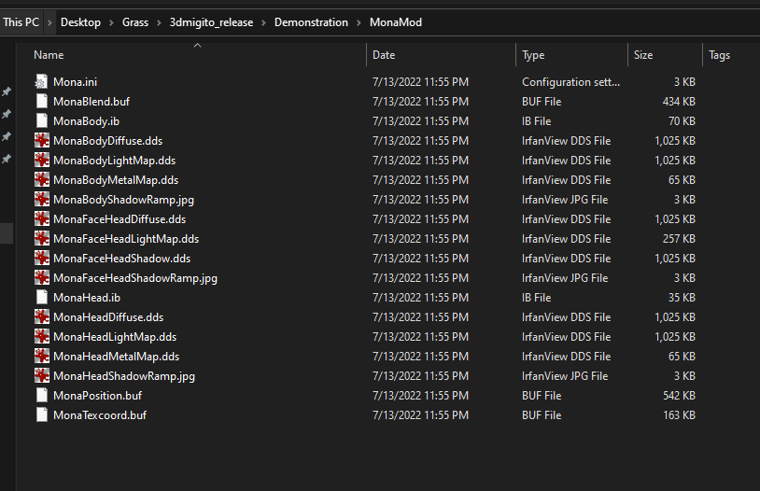Viewport: 760px width, 491px height.
Task: Click the 163 KB size of MonaTexcoord.buf
Action: tap(679, 414)
